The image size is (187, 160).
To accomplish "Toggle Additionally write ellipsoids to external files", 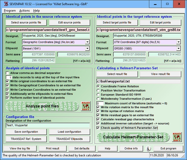I will point(7,94).
